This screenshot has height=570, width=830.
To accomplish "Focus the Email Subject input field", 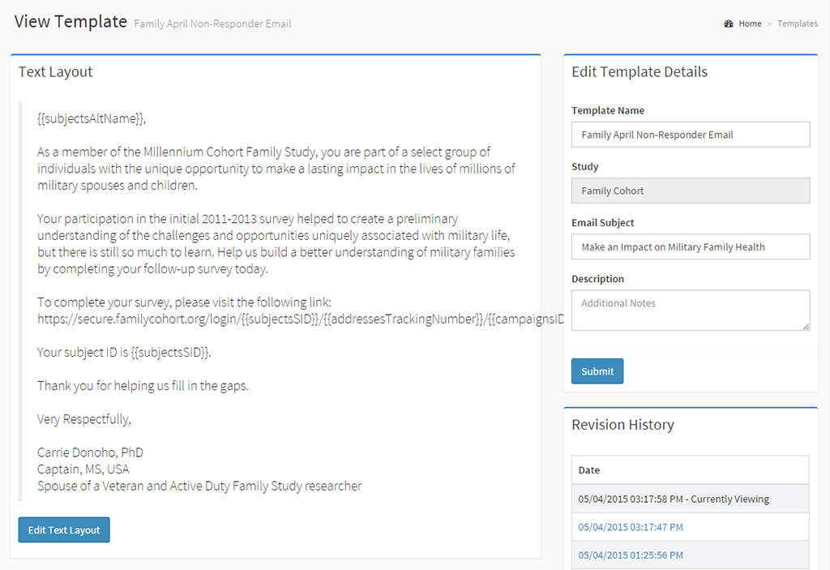I will coord(691,246).
